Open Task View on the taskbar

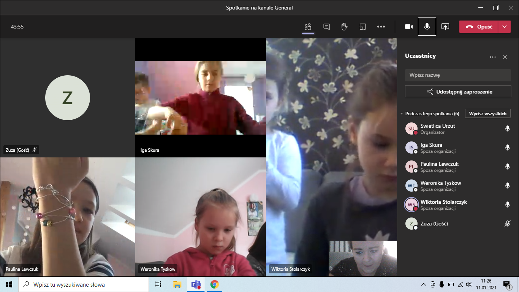pos(158,284)
